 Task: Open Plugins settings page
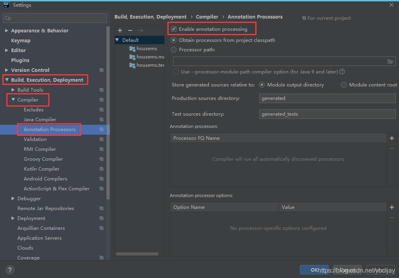pyautogui.click(x=20, y=60)
